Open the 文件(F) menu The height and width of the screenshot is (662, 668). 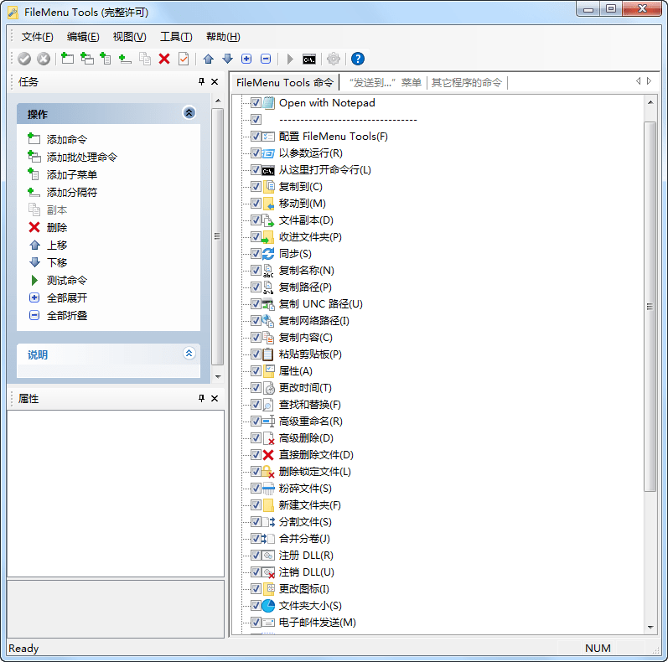click(x=38, y=37)
